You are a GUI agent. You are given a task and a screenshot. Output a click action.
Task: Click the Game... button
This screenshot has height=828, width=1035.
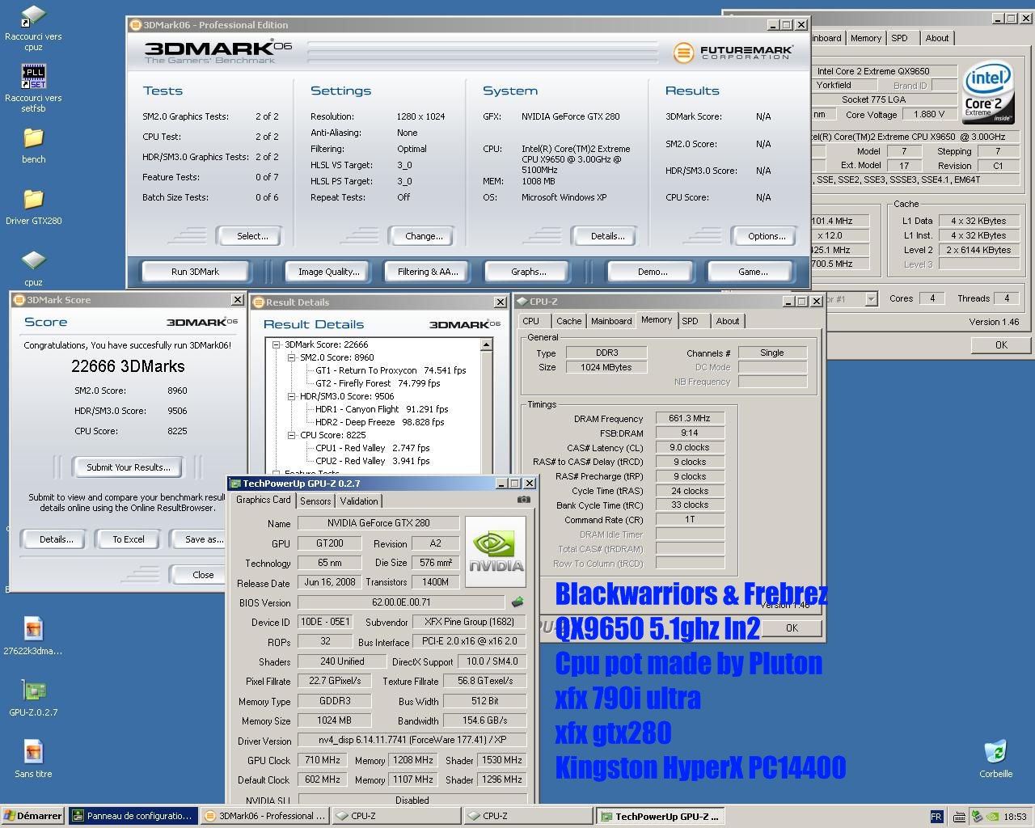(753, 272)
